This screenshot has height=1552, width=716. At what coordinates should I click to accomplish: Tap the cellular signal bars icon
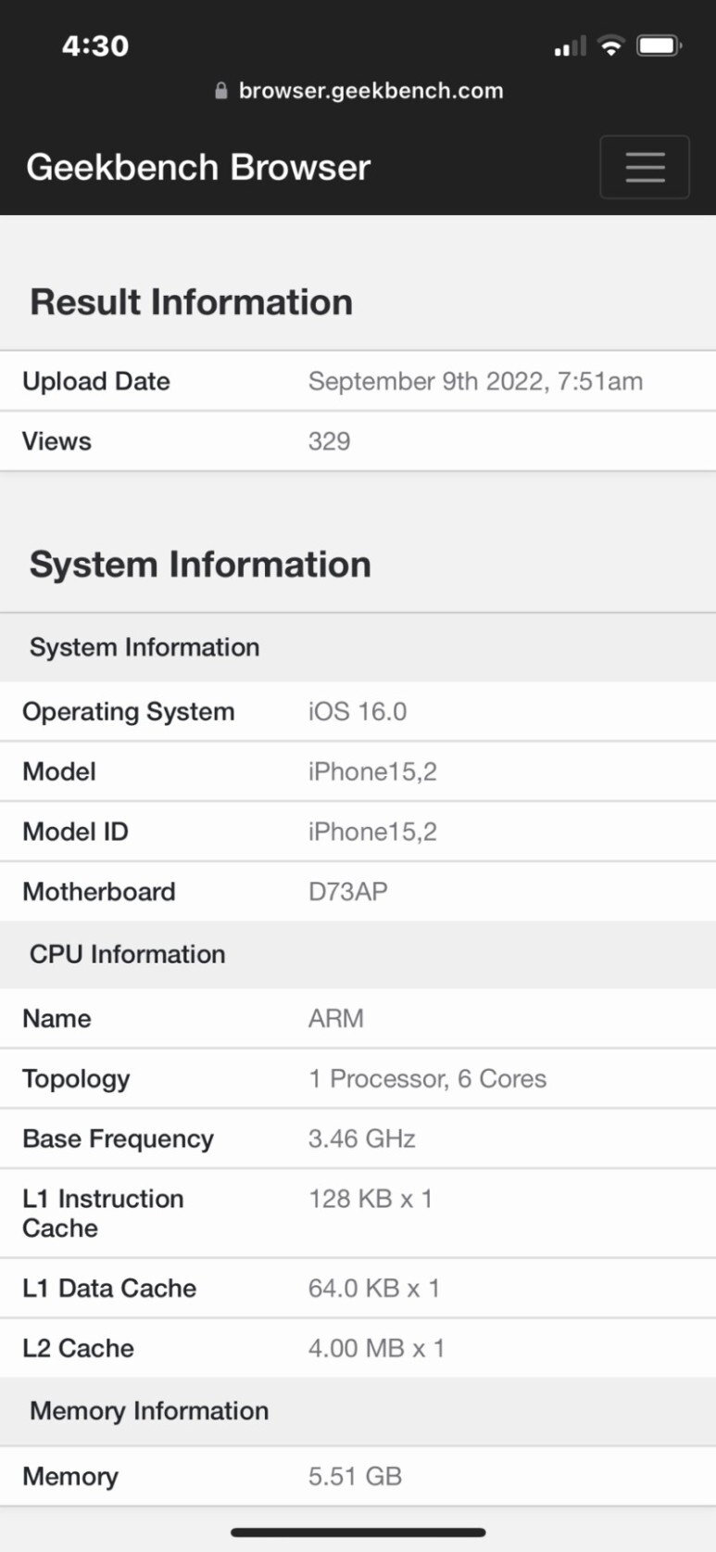click(570, 46)
